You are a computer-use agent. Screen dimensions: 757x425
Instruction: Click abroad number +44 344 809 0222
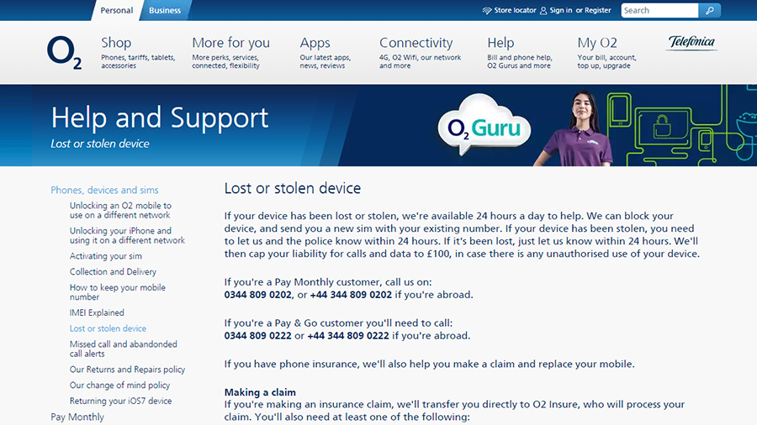coord(348,335)
